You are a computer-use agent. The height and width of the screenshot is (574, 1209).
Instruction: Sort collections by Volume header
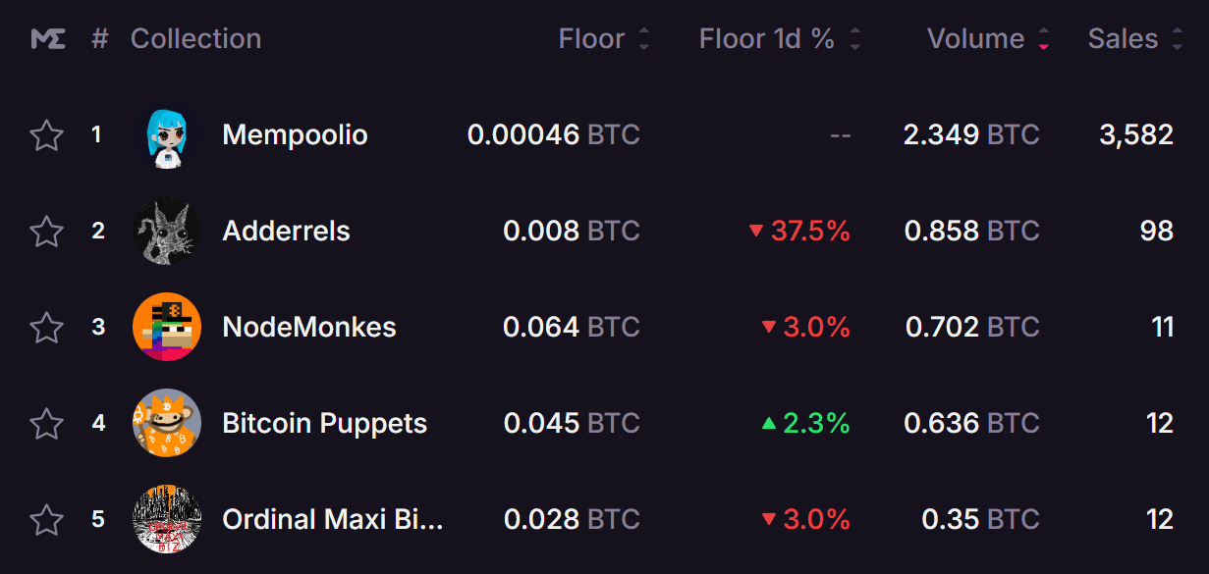tap(988, 39)
